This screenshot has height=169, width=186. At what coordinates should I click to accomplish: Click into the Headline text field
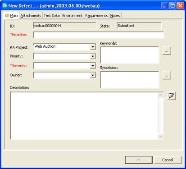point(99,35)
